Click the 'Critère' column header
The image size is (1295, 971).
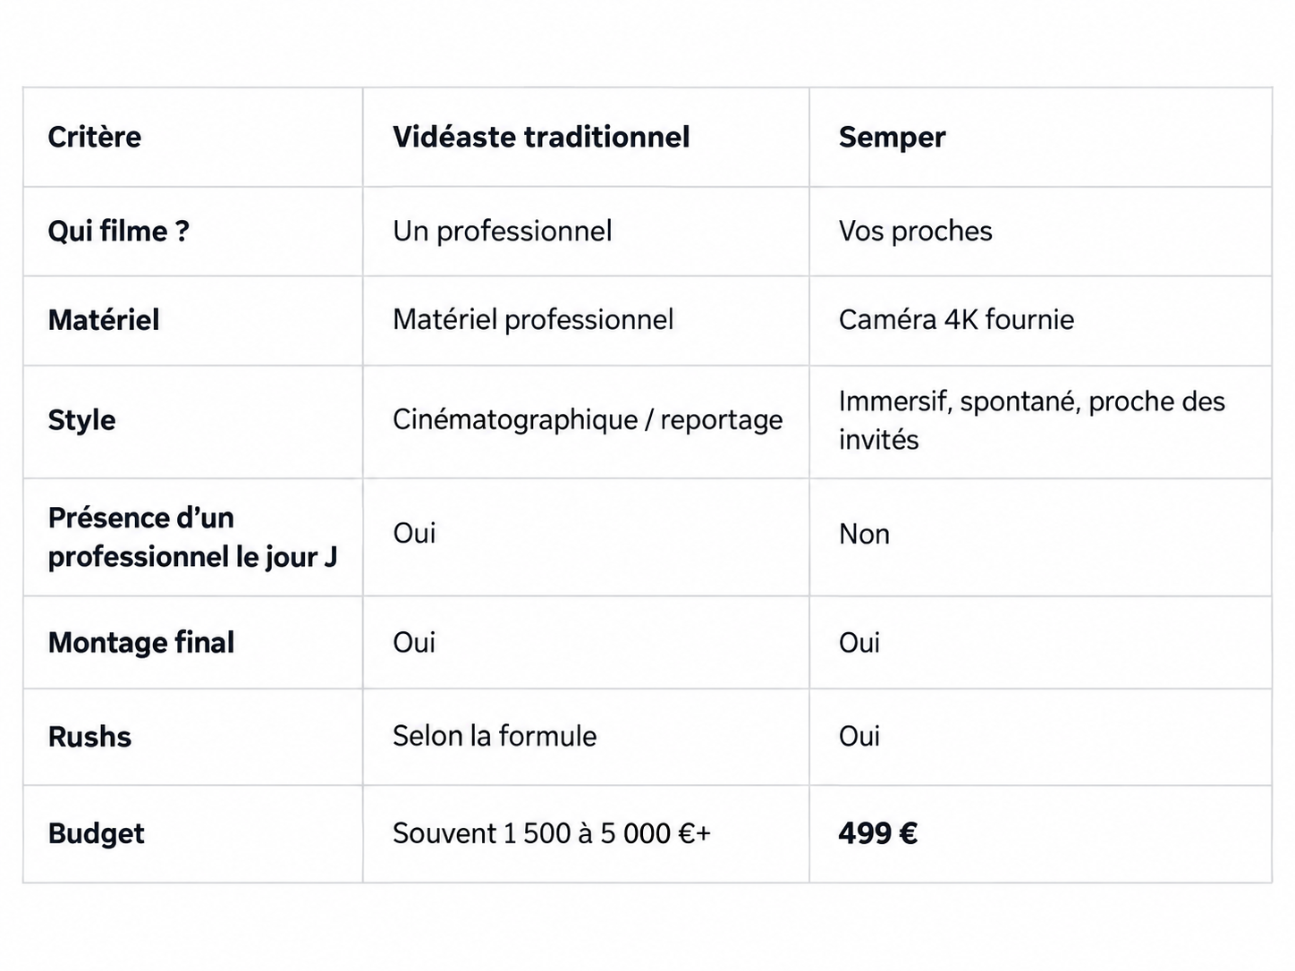point(95,137)
